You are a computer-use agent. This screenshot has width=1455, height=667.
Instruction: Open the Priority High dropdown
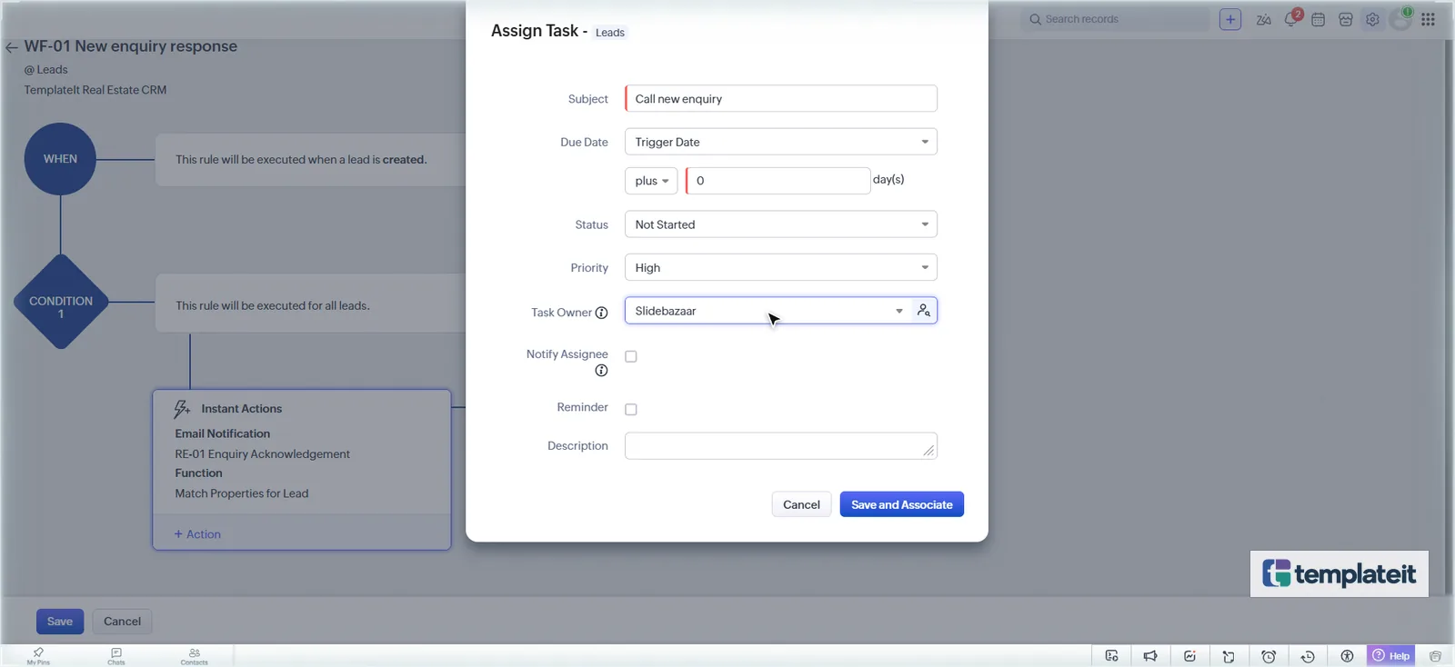pyautogui.click(x=781, y=267)
